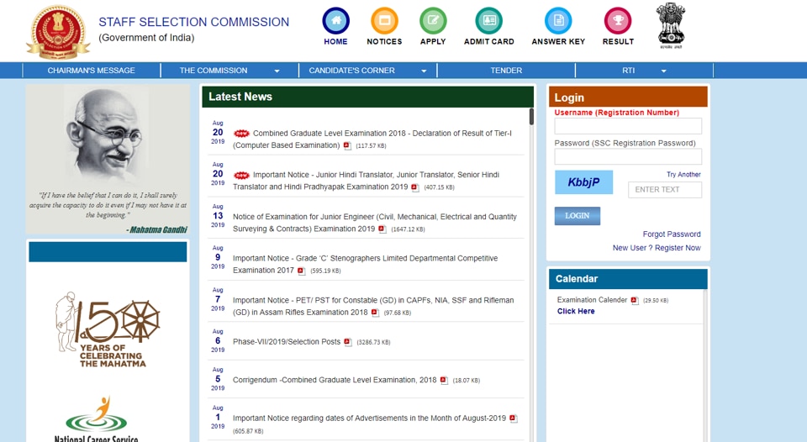Click the (3286.73 KB) file size text
This screenshot has width=807, height=442.
(373, 342)
